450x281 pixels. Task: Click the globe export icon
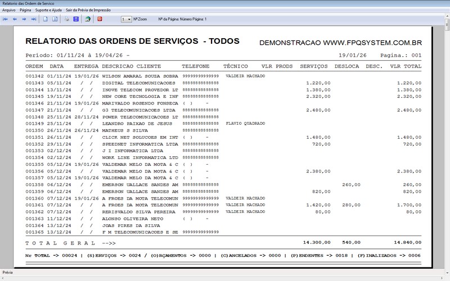(x=88, y=19)
